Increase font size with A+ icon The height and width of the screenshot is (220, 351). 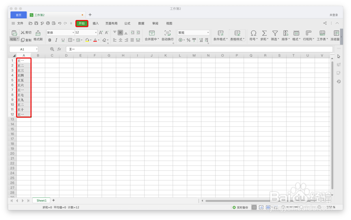point(101,33)
